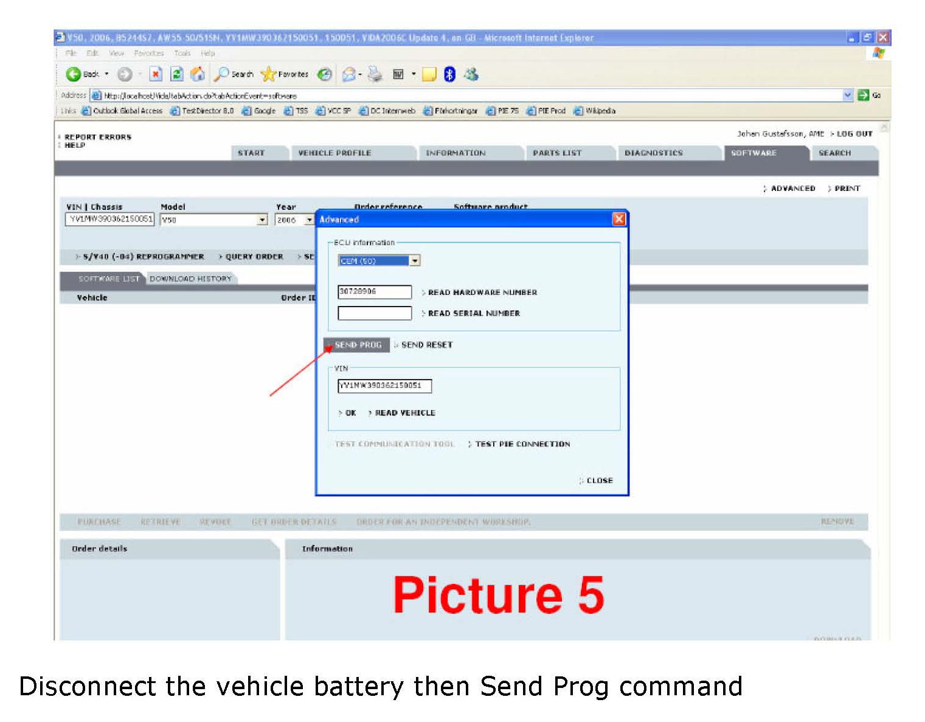Click the browser Back arrow icon
The height and width of the screenshot is (722, 925).
pyautogui.click(x=74, y=74)
